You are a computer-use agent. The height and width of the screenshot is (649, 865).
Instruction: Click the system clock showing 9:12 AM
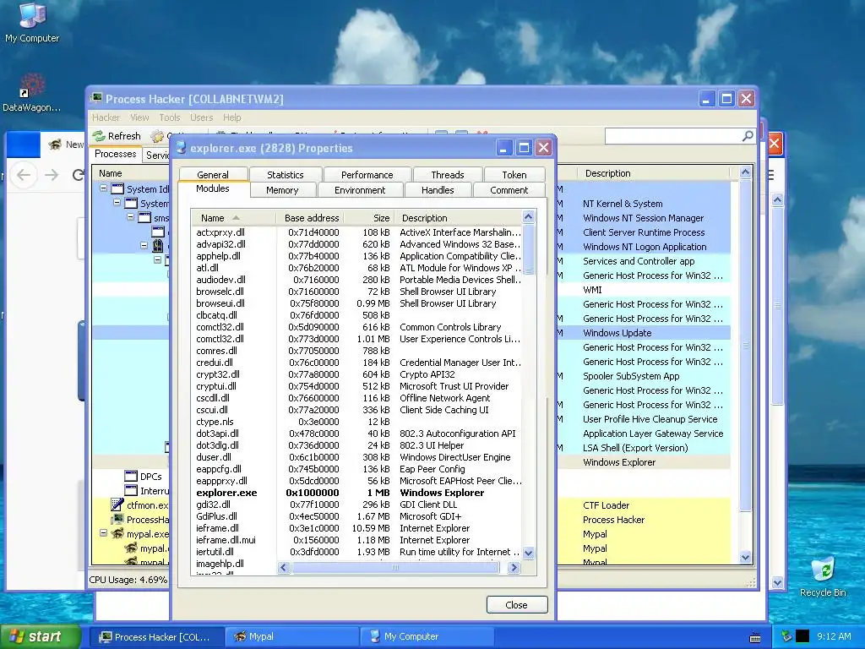click(834, 636)
